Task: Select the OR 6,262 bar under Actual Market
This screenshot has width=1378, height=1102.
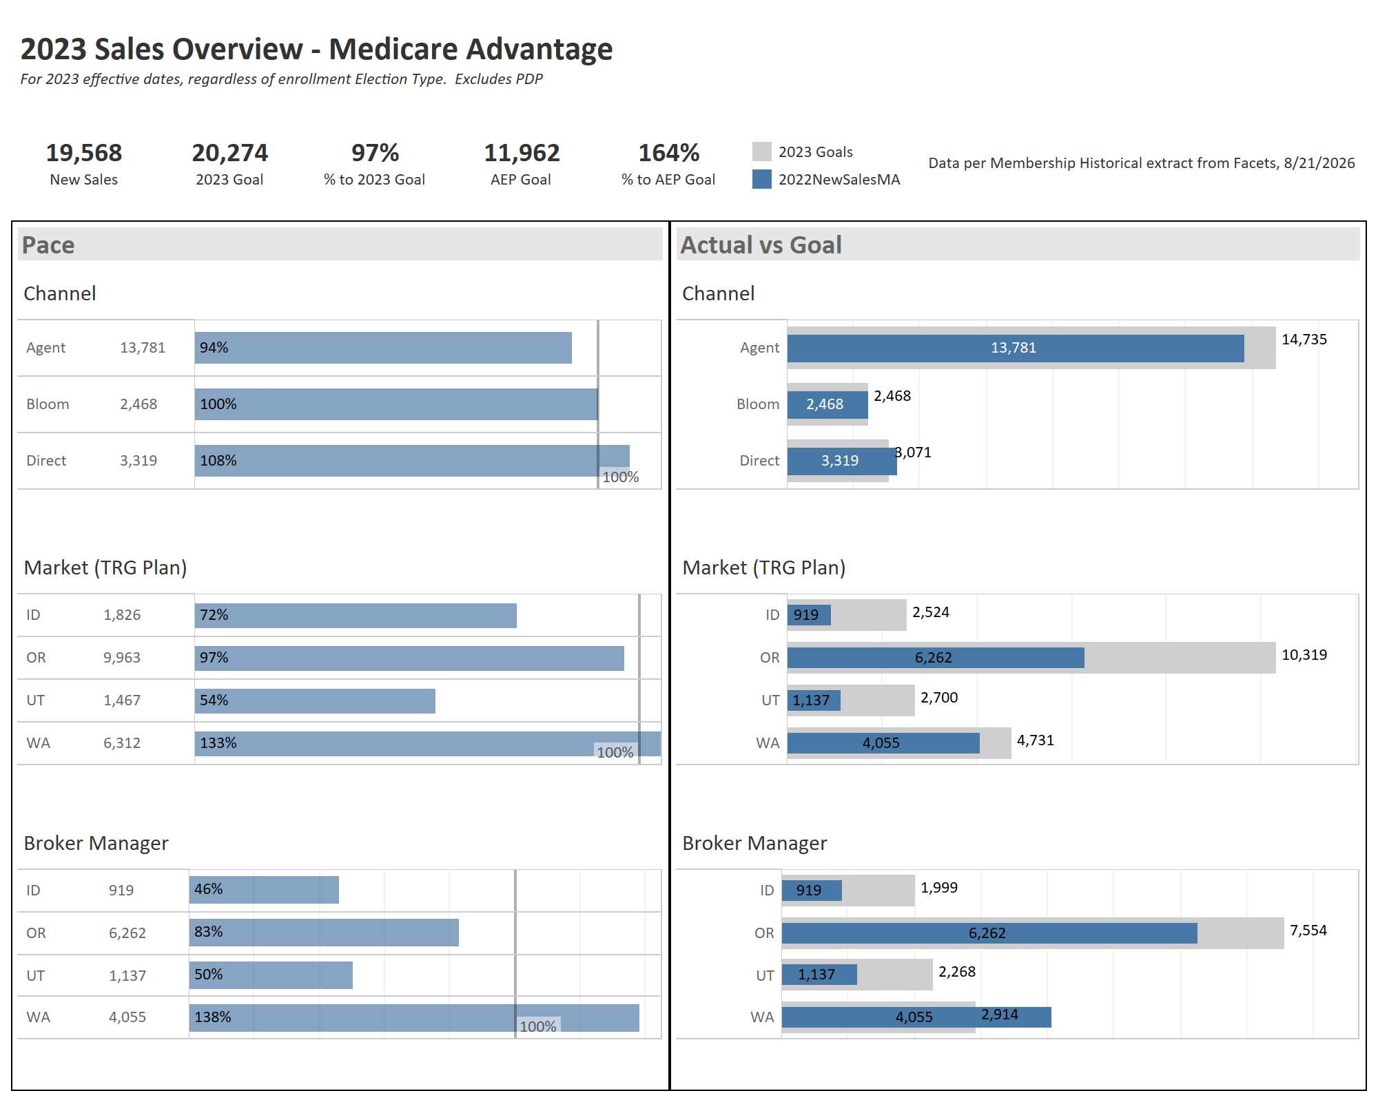Action: pos(936,658)
